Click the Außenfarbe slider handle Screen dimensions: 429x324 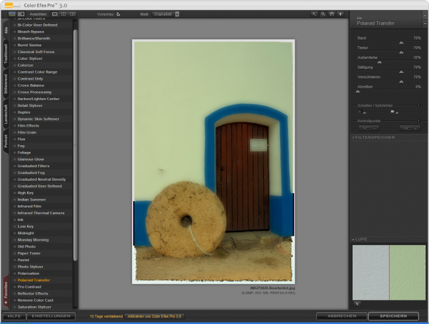pos(379,62)
